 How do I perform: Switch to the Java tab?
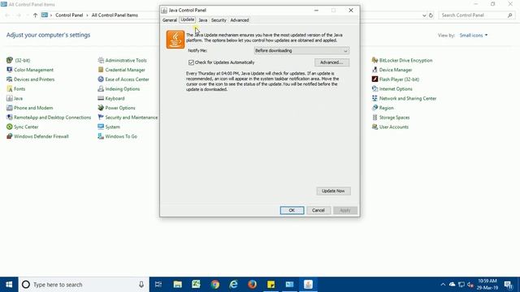coord(203,20)
